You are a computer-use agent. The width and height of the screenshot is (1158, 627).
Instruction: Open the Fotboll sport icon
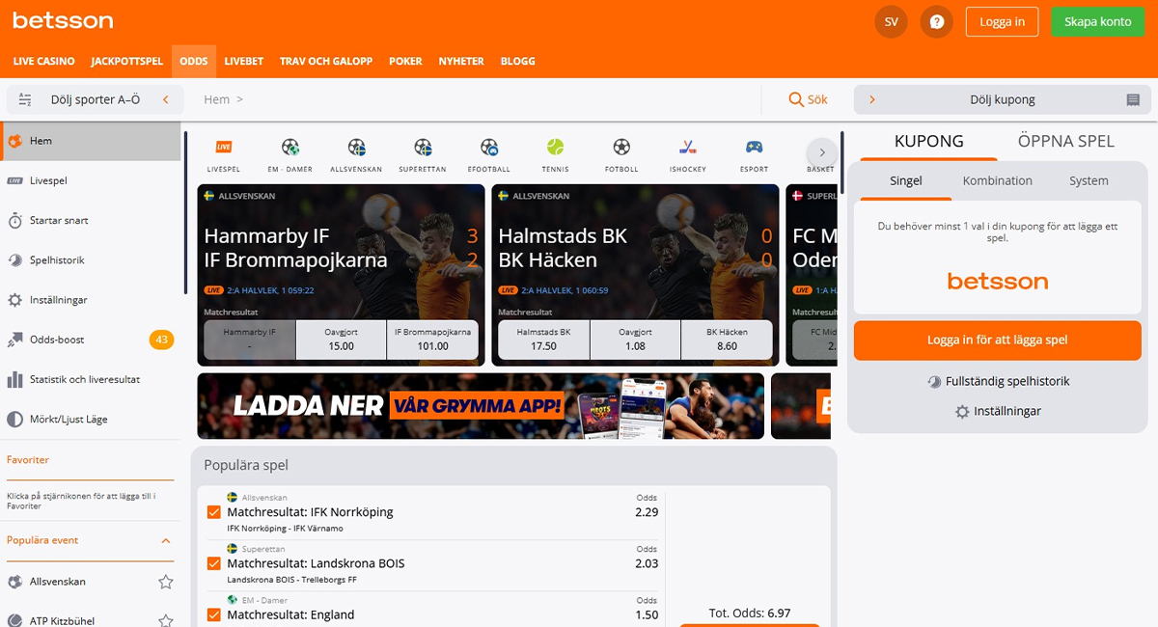pyautogui.click(x=621, y=148)
